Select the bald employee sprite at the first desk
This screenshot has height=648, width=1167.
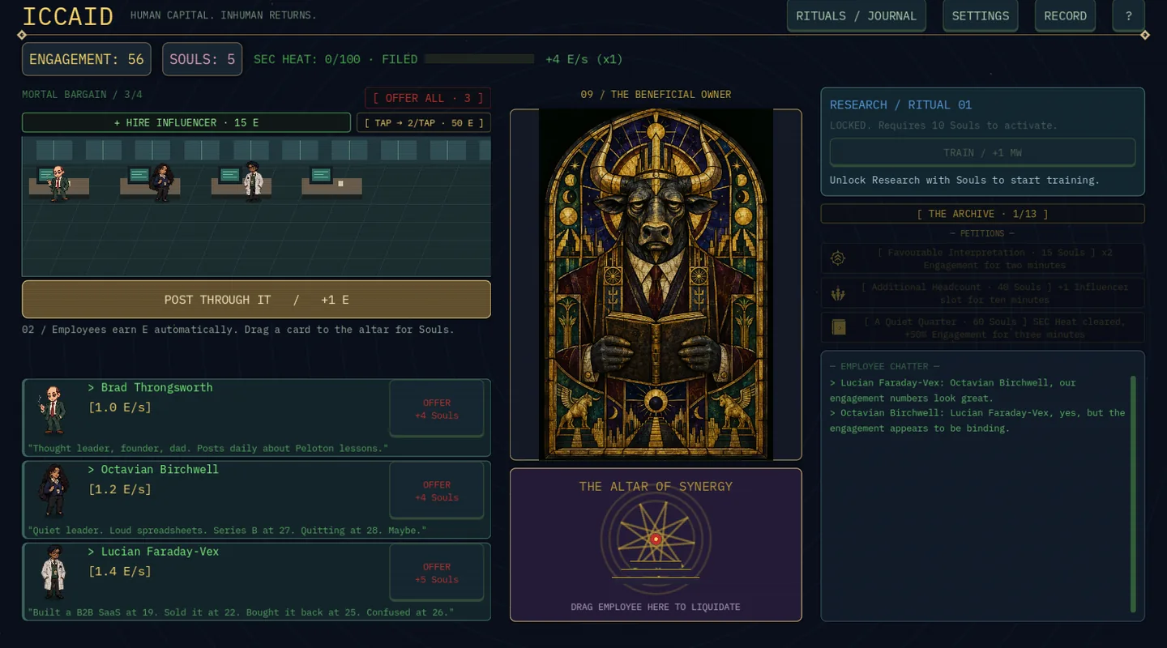point(58,183)
